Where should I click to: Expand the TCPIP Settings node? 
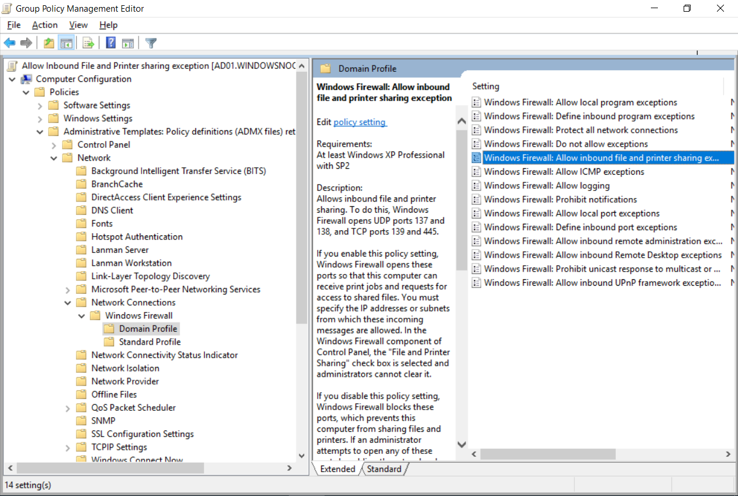point(68,447)
